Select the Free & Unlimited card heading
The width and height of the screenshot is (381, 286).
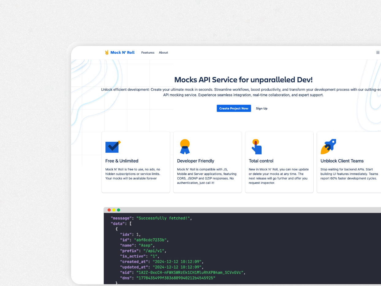click(122, 161)
